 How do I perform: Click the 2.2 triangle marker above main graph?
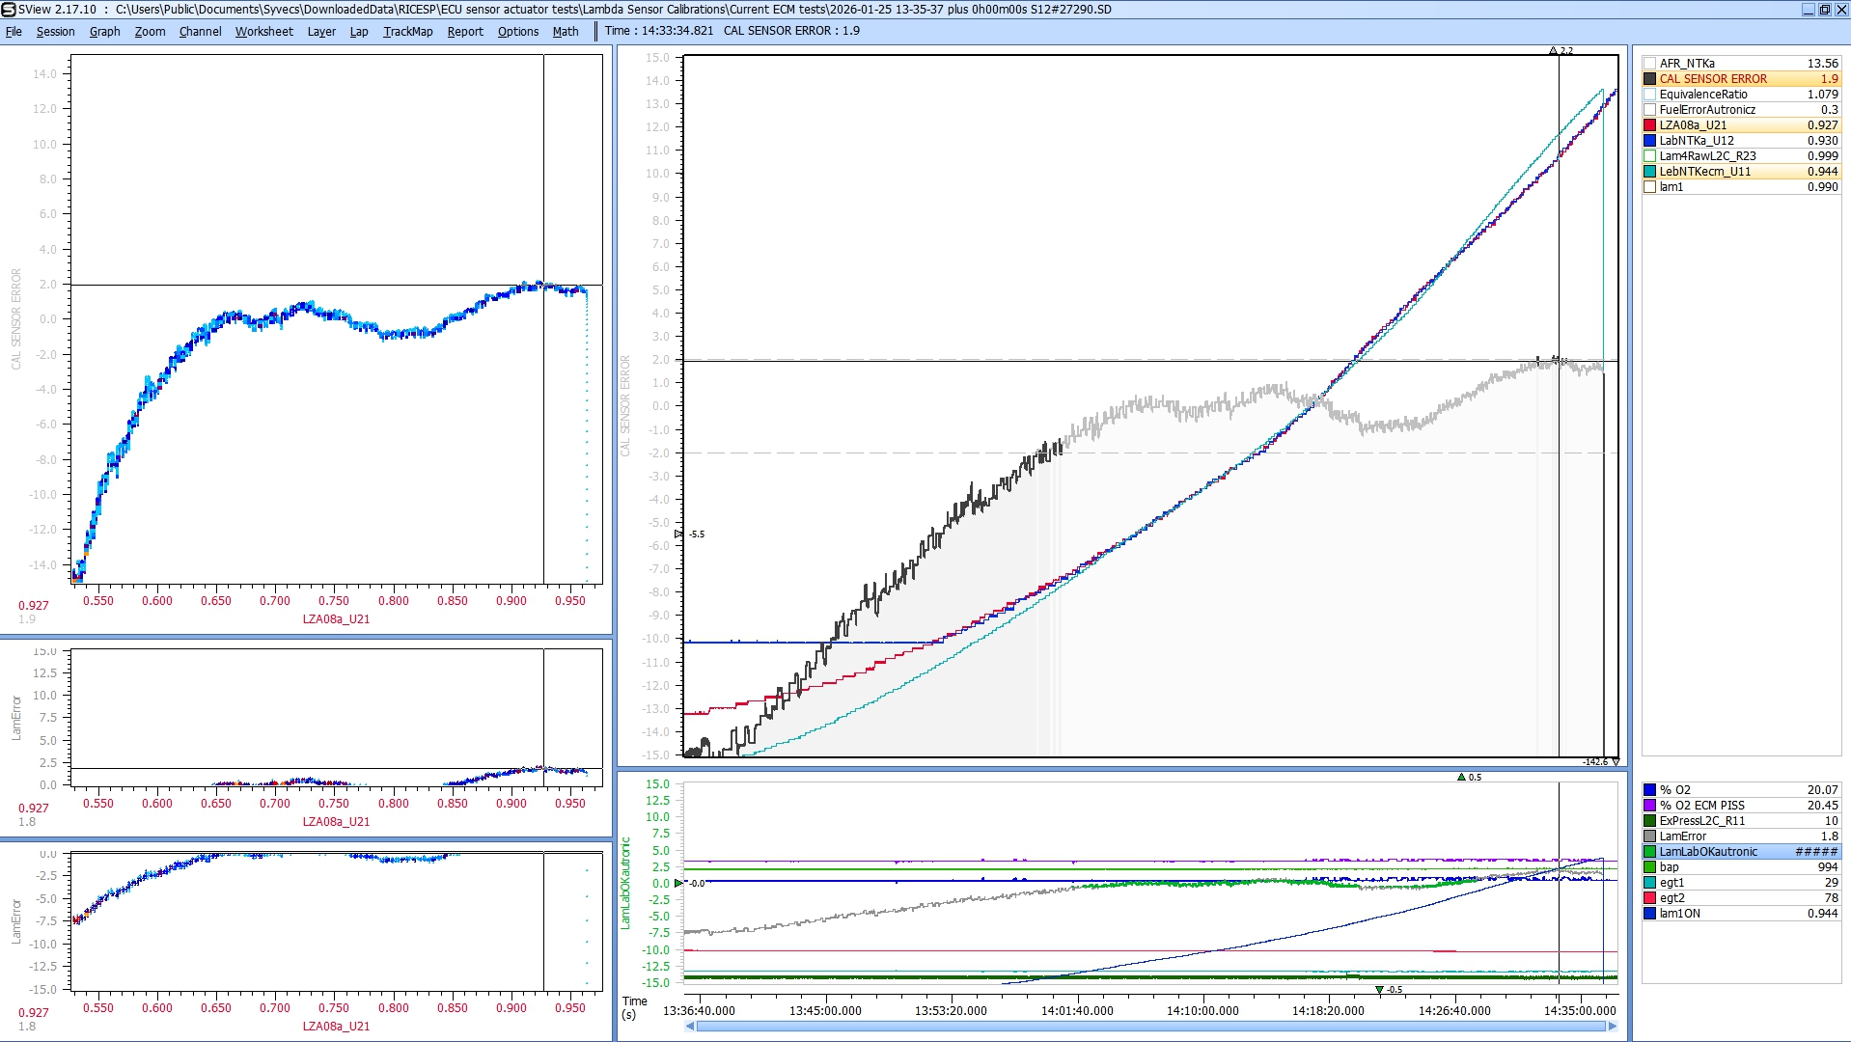coord(1553,50)
